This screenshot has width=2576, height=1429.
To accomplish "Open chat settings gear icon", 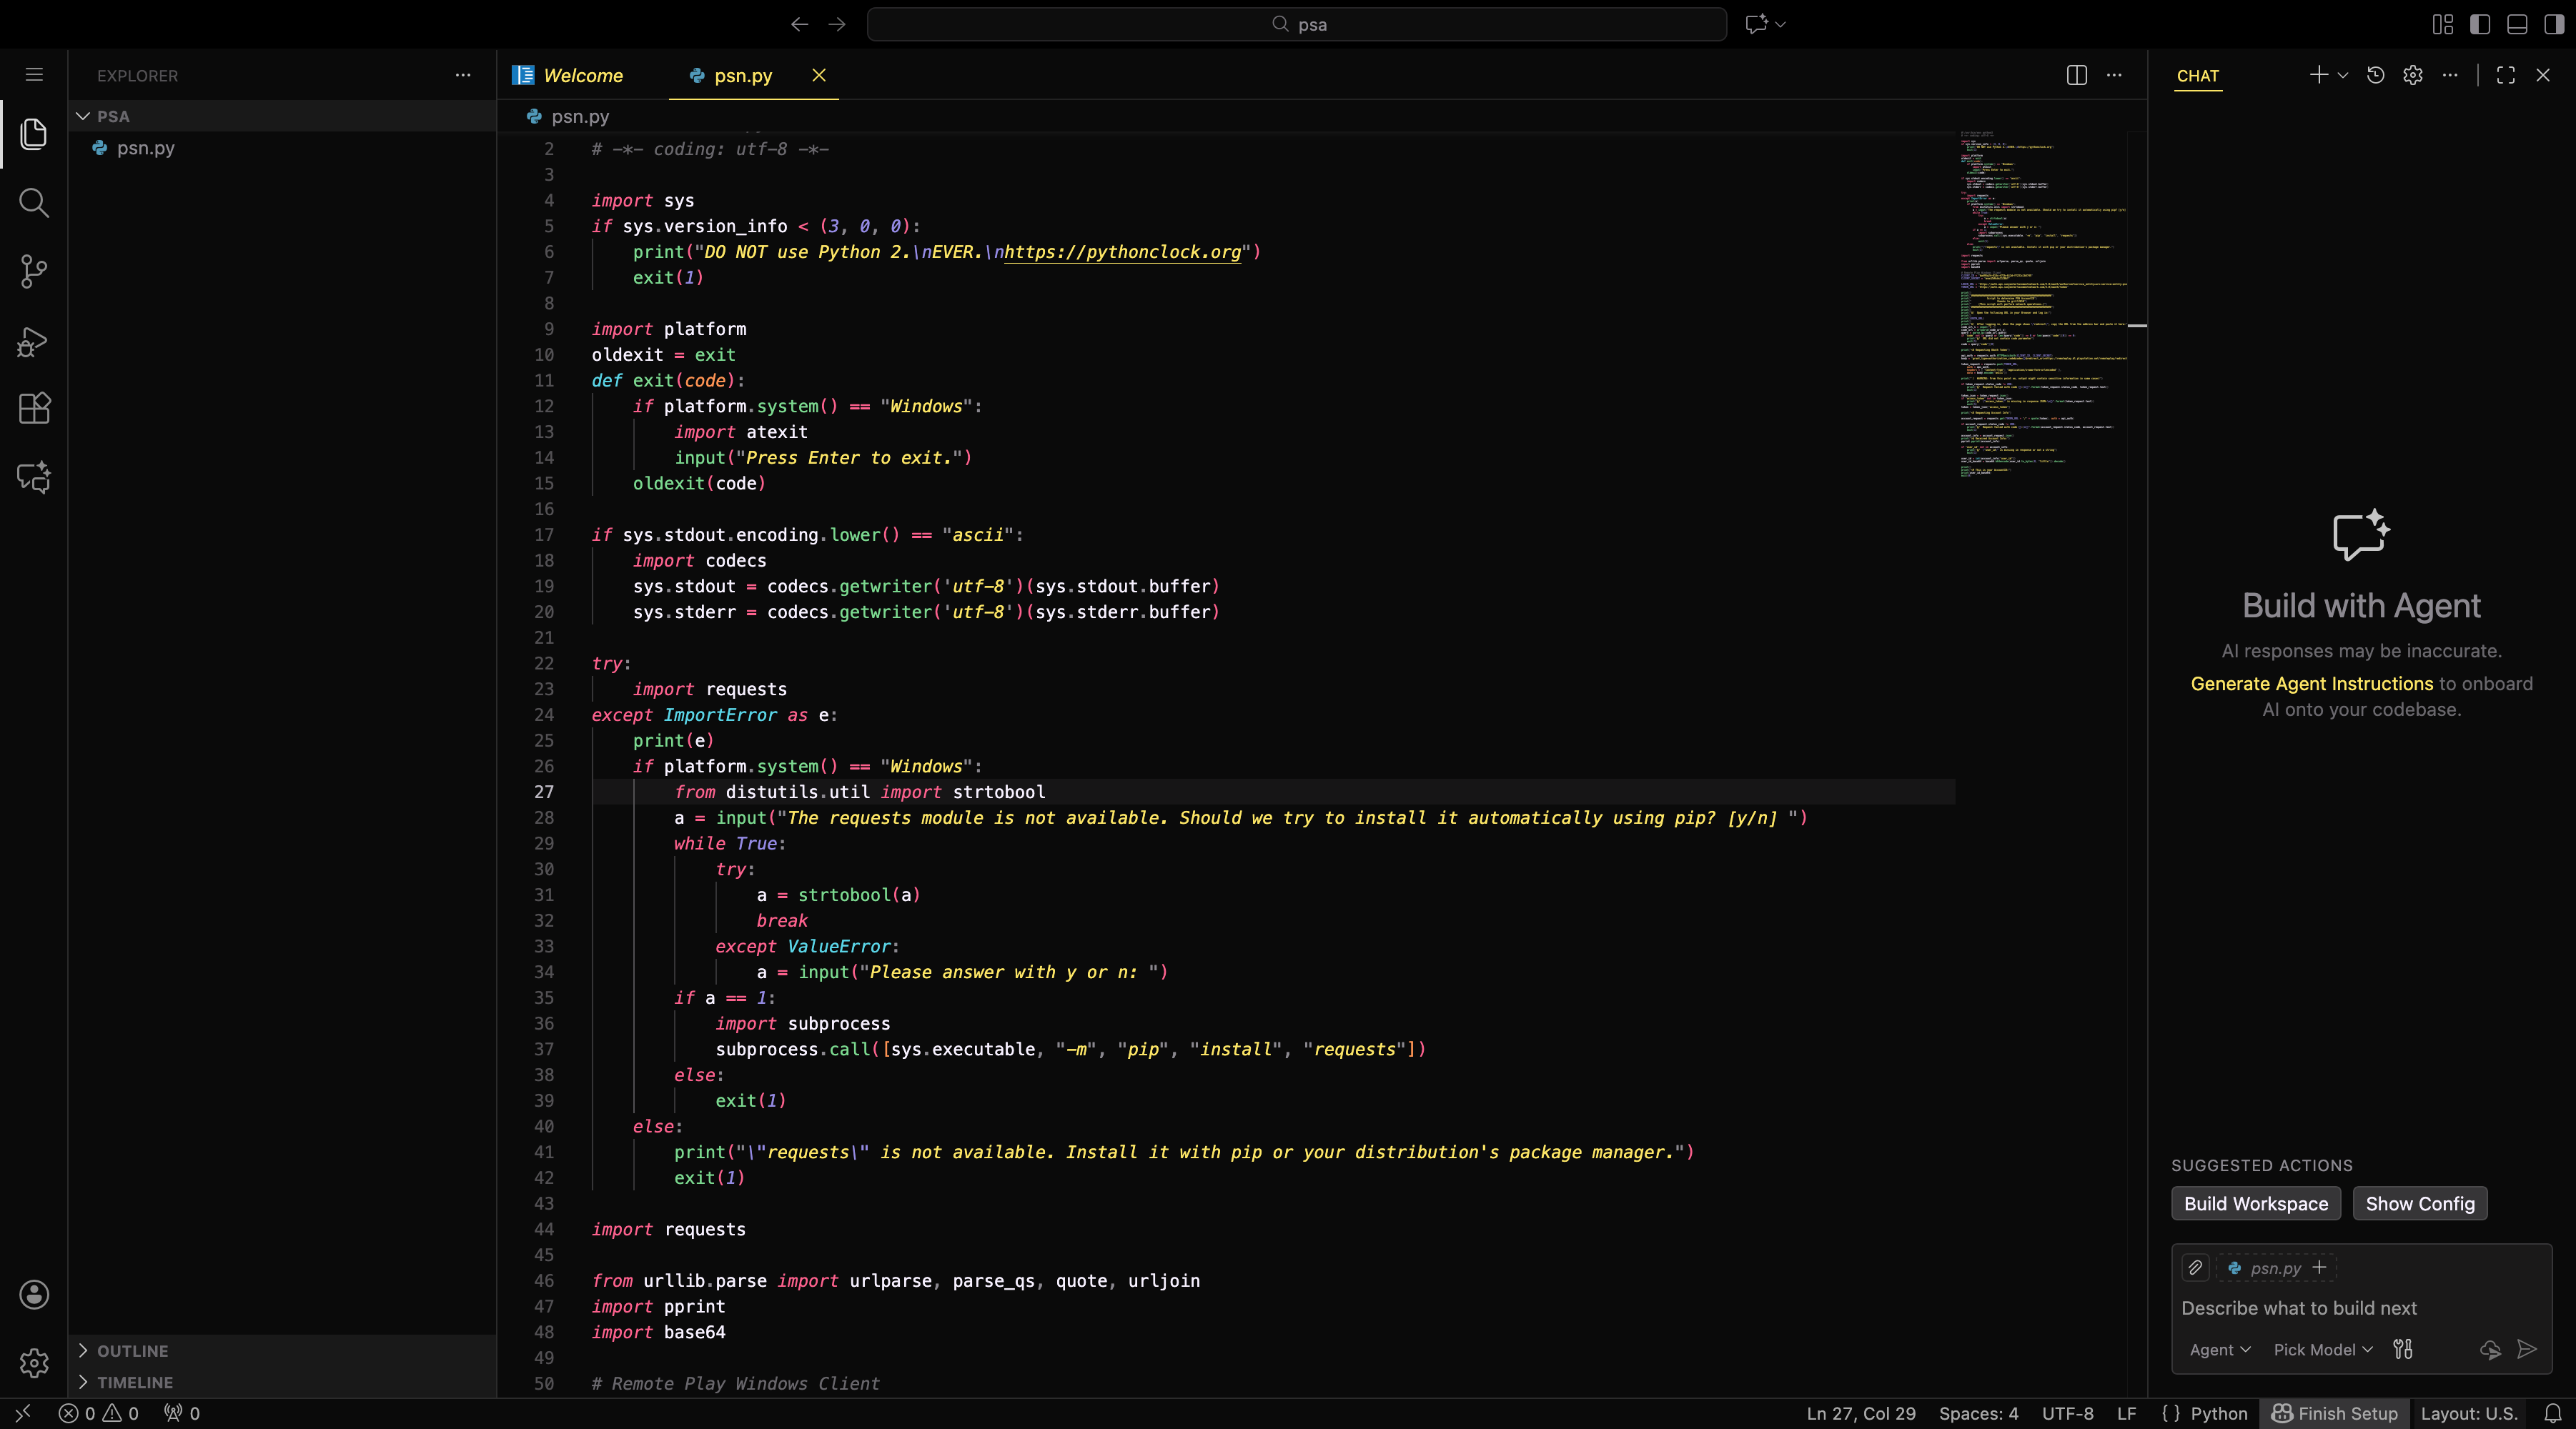I will pos(2413,75).
